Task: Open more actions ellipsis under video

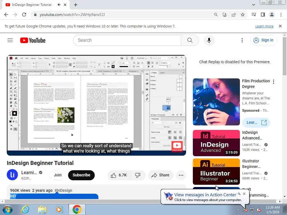Action: click(181, 175)
